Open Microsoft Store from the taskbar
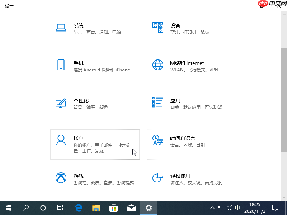The height and width of the screenshot is (215, 287). click(113, 207)
